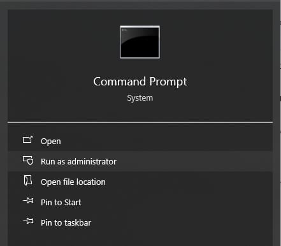Click the blank row space right of Open file location
Viewport: 281px width, 246px height.
189,182
